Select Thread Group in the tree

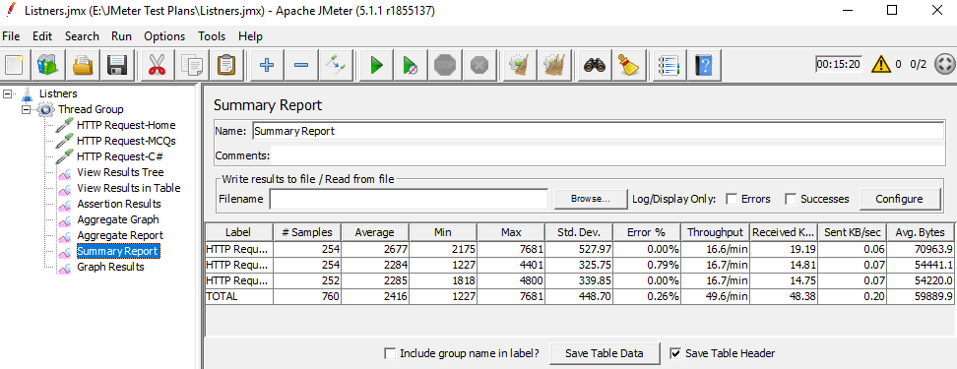[x=91, y=109]
